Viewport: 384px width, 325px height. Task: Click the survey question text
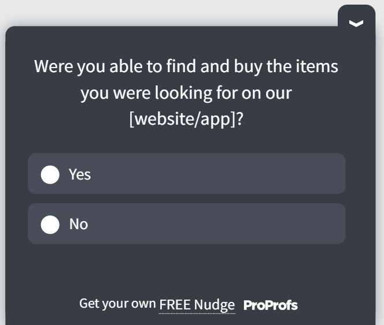(x=186, y=92)
